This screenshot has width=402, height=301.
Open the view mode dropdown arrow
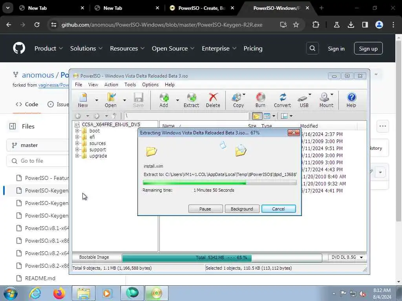tap(274, 116)
